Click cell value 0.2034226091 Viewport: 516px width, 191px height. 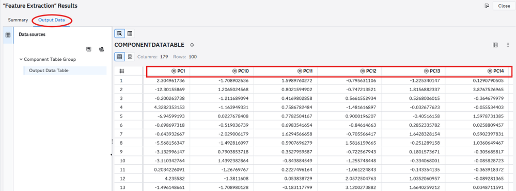coord(170,170)
